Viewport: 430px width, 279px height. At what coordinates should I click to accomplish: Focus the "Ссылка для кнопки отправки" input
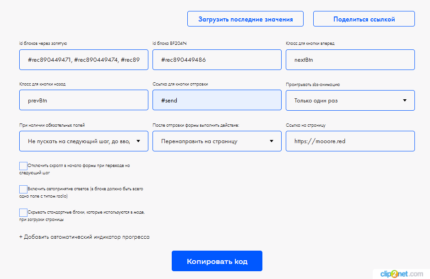click(217, 101)
